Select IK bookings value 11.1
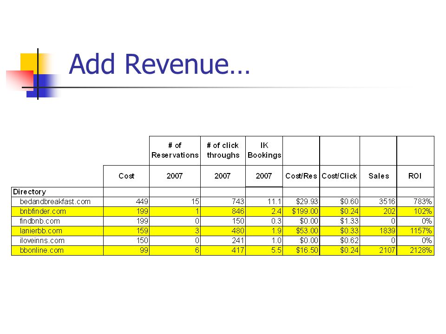Screen dimensions: 446x334 pos(264,202)
